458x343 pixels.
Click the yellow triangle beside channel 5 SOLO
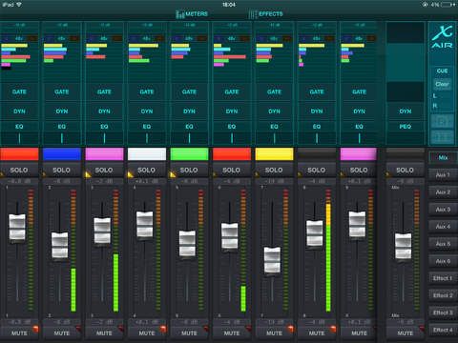(174, 174)
